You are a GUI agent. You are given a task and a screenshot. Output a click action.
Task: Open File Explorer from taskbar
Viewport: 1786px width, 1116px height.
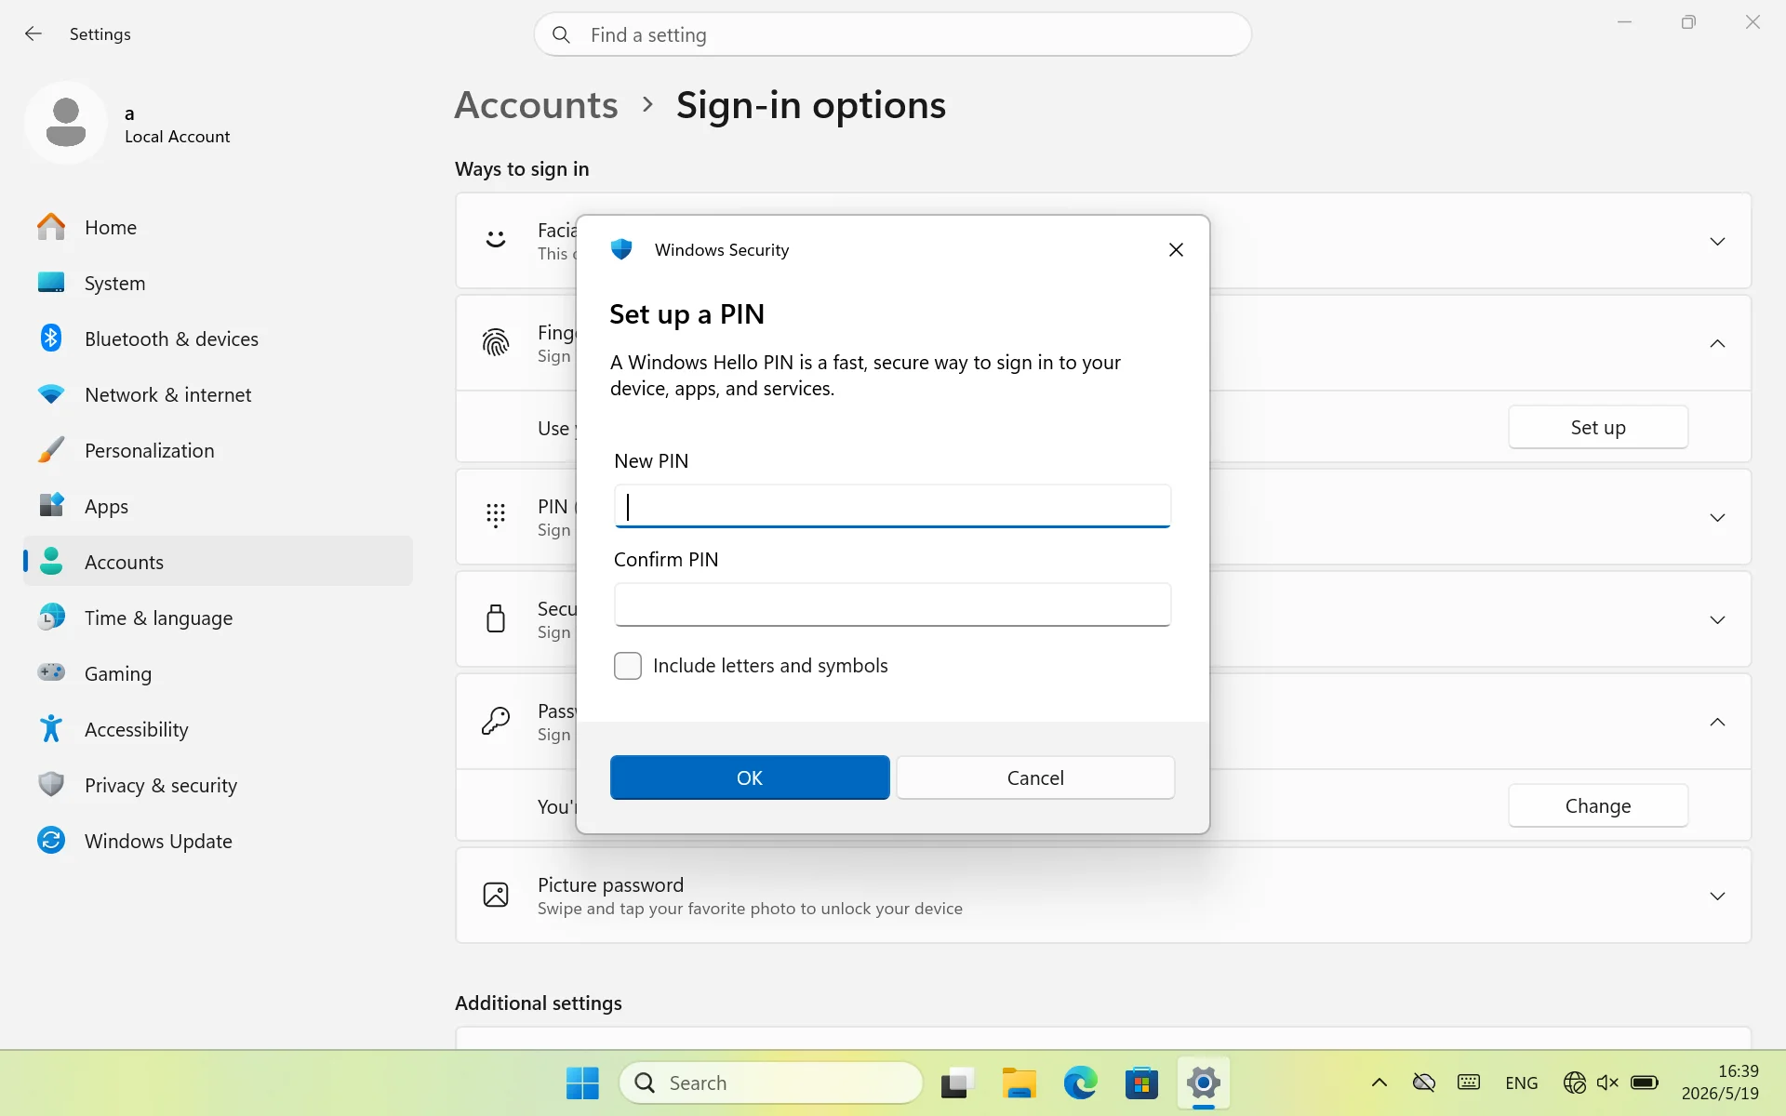(1019, 1083)
